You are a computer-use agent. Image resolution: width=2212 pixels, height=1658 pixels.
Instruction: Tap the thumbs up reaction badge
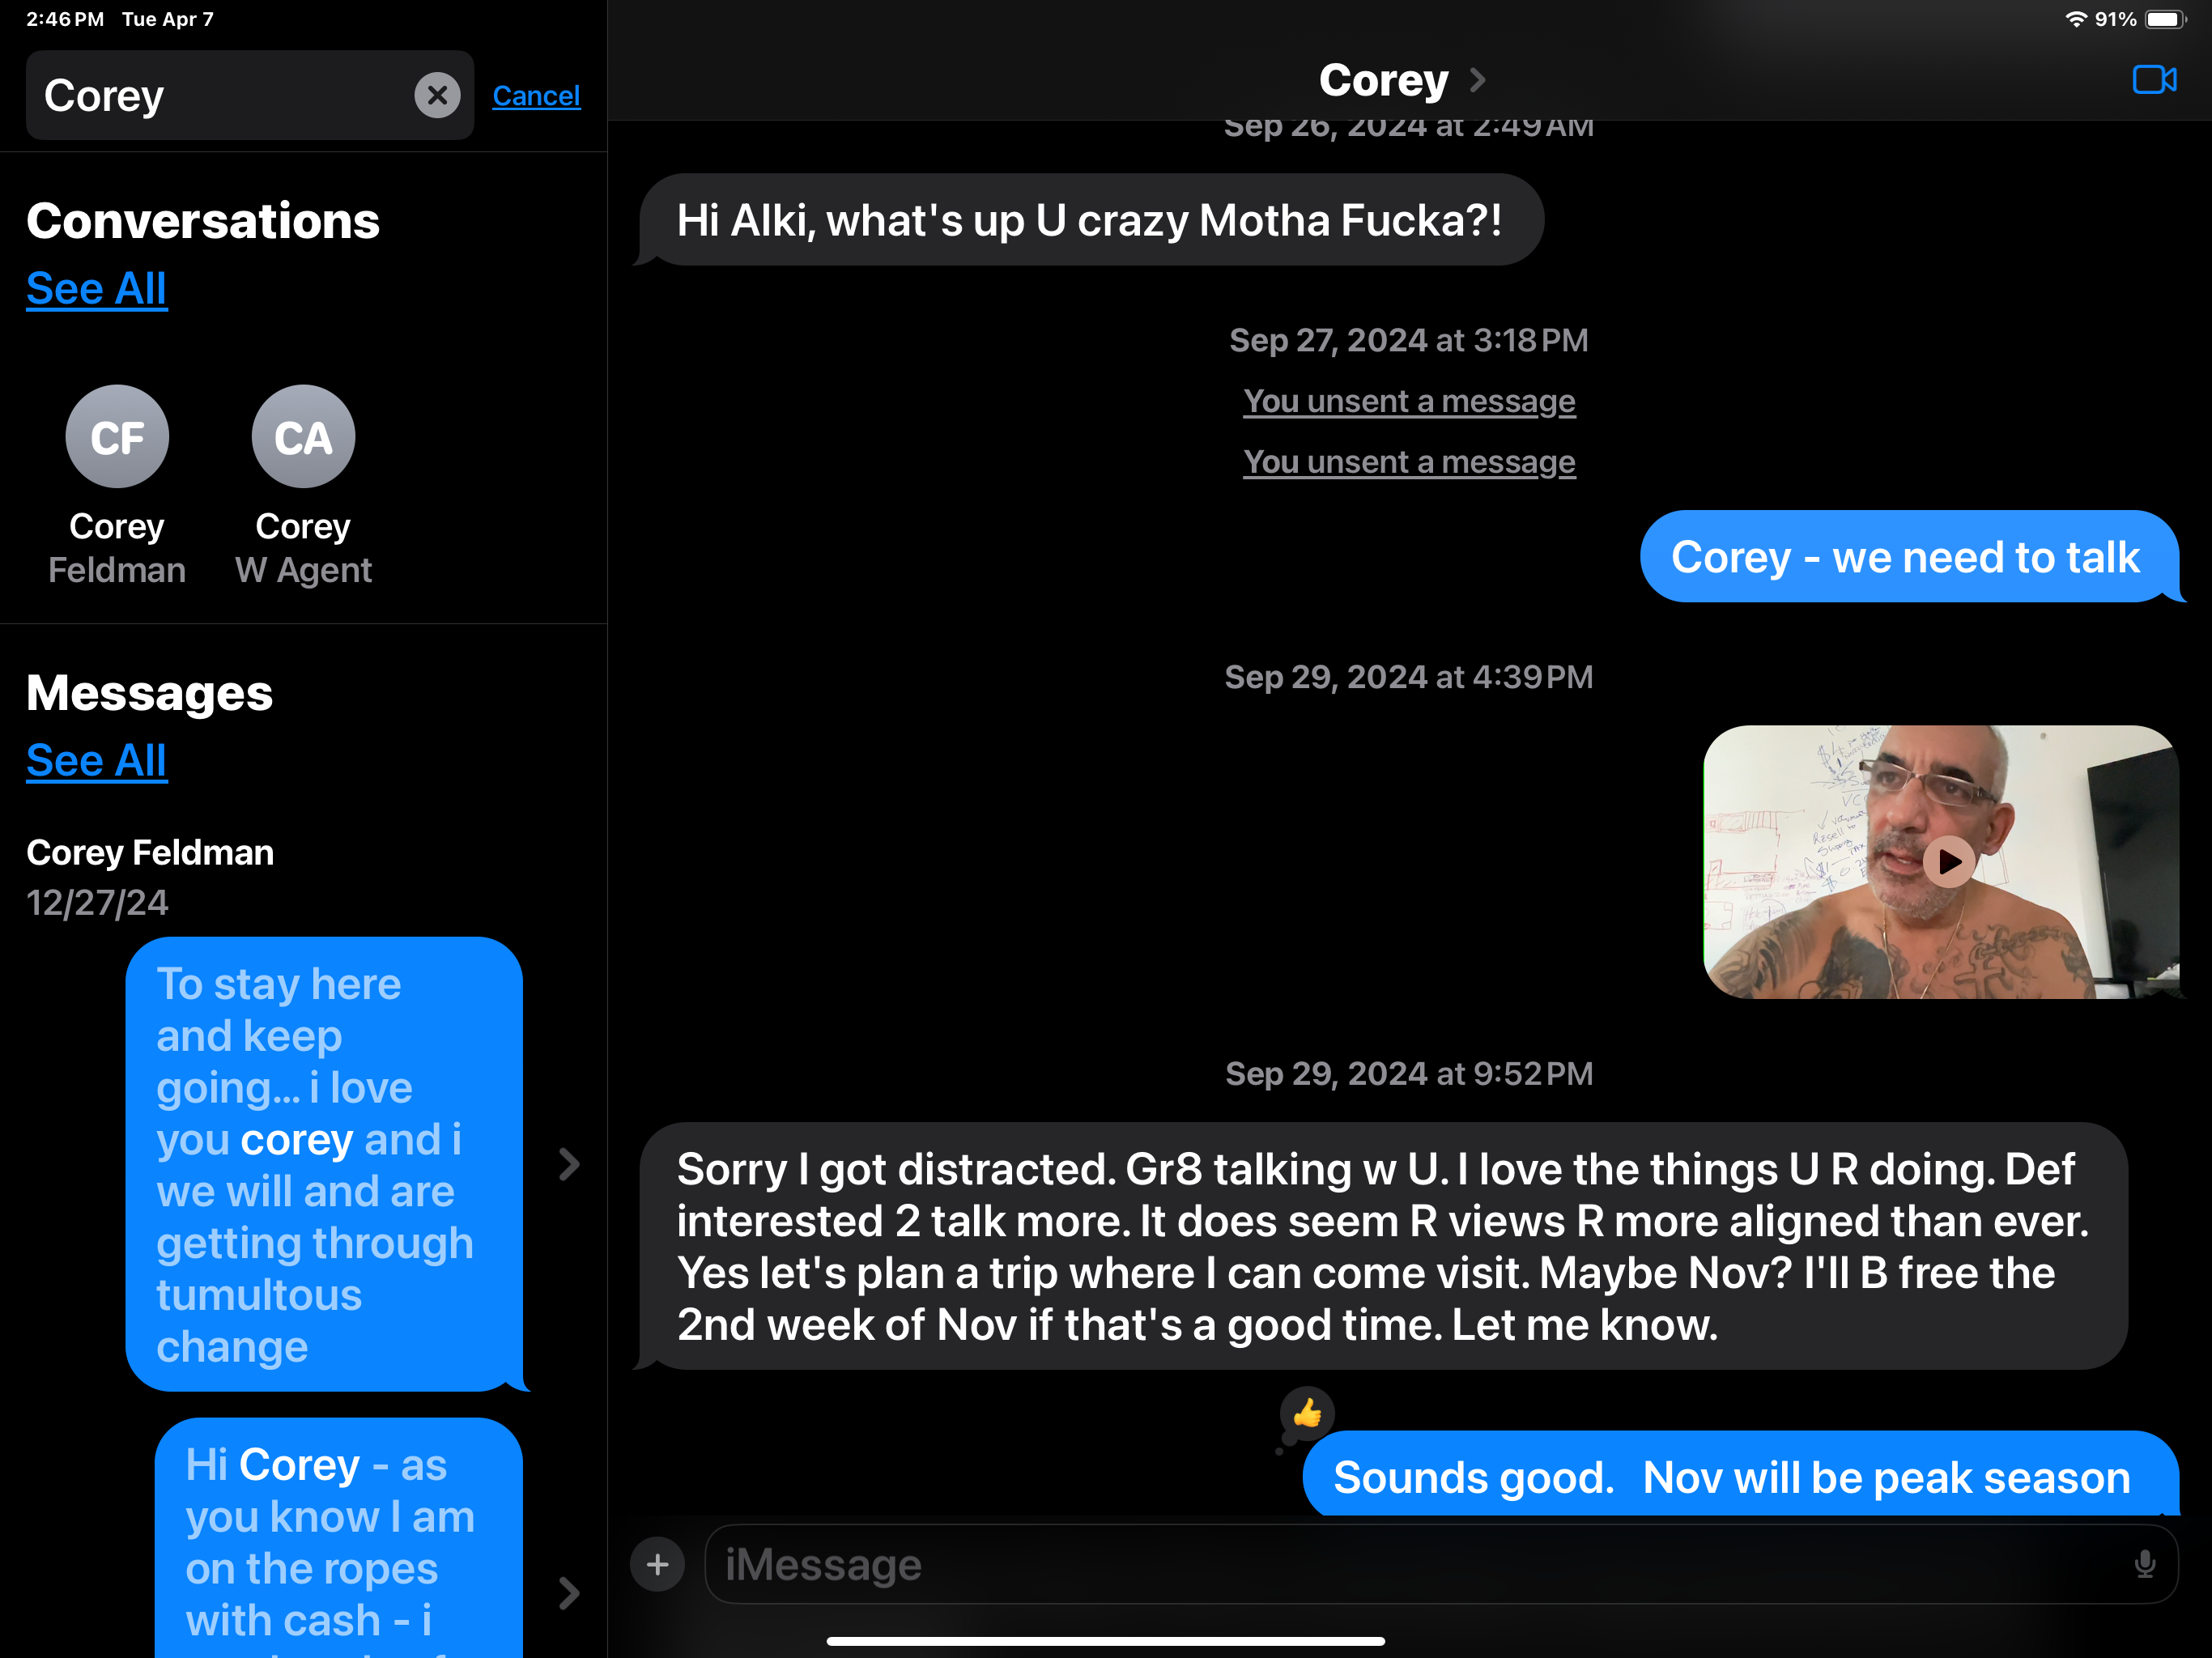(x=1306, y=1413)
